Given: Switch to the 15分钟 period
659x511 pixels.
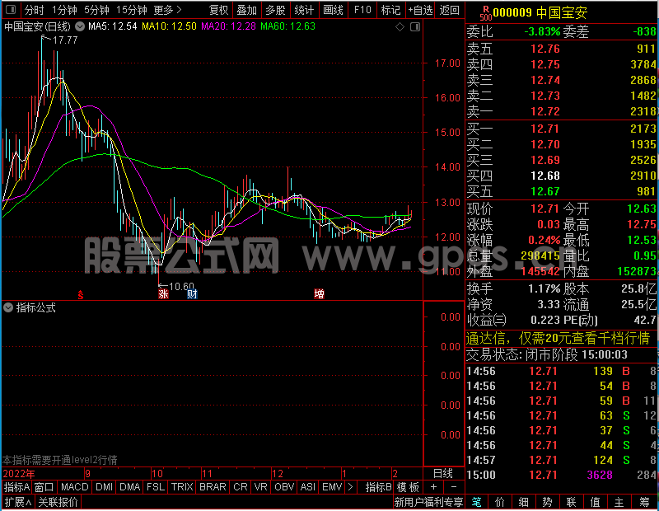Looking at the screenshot, I should tap(132, 10).
